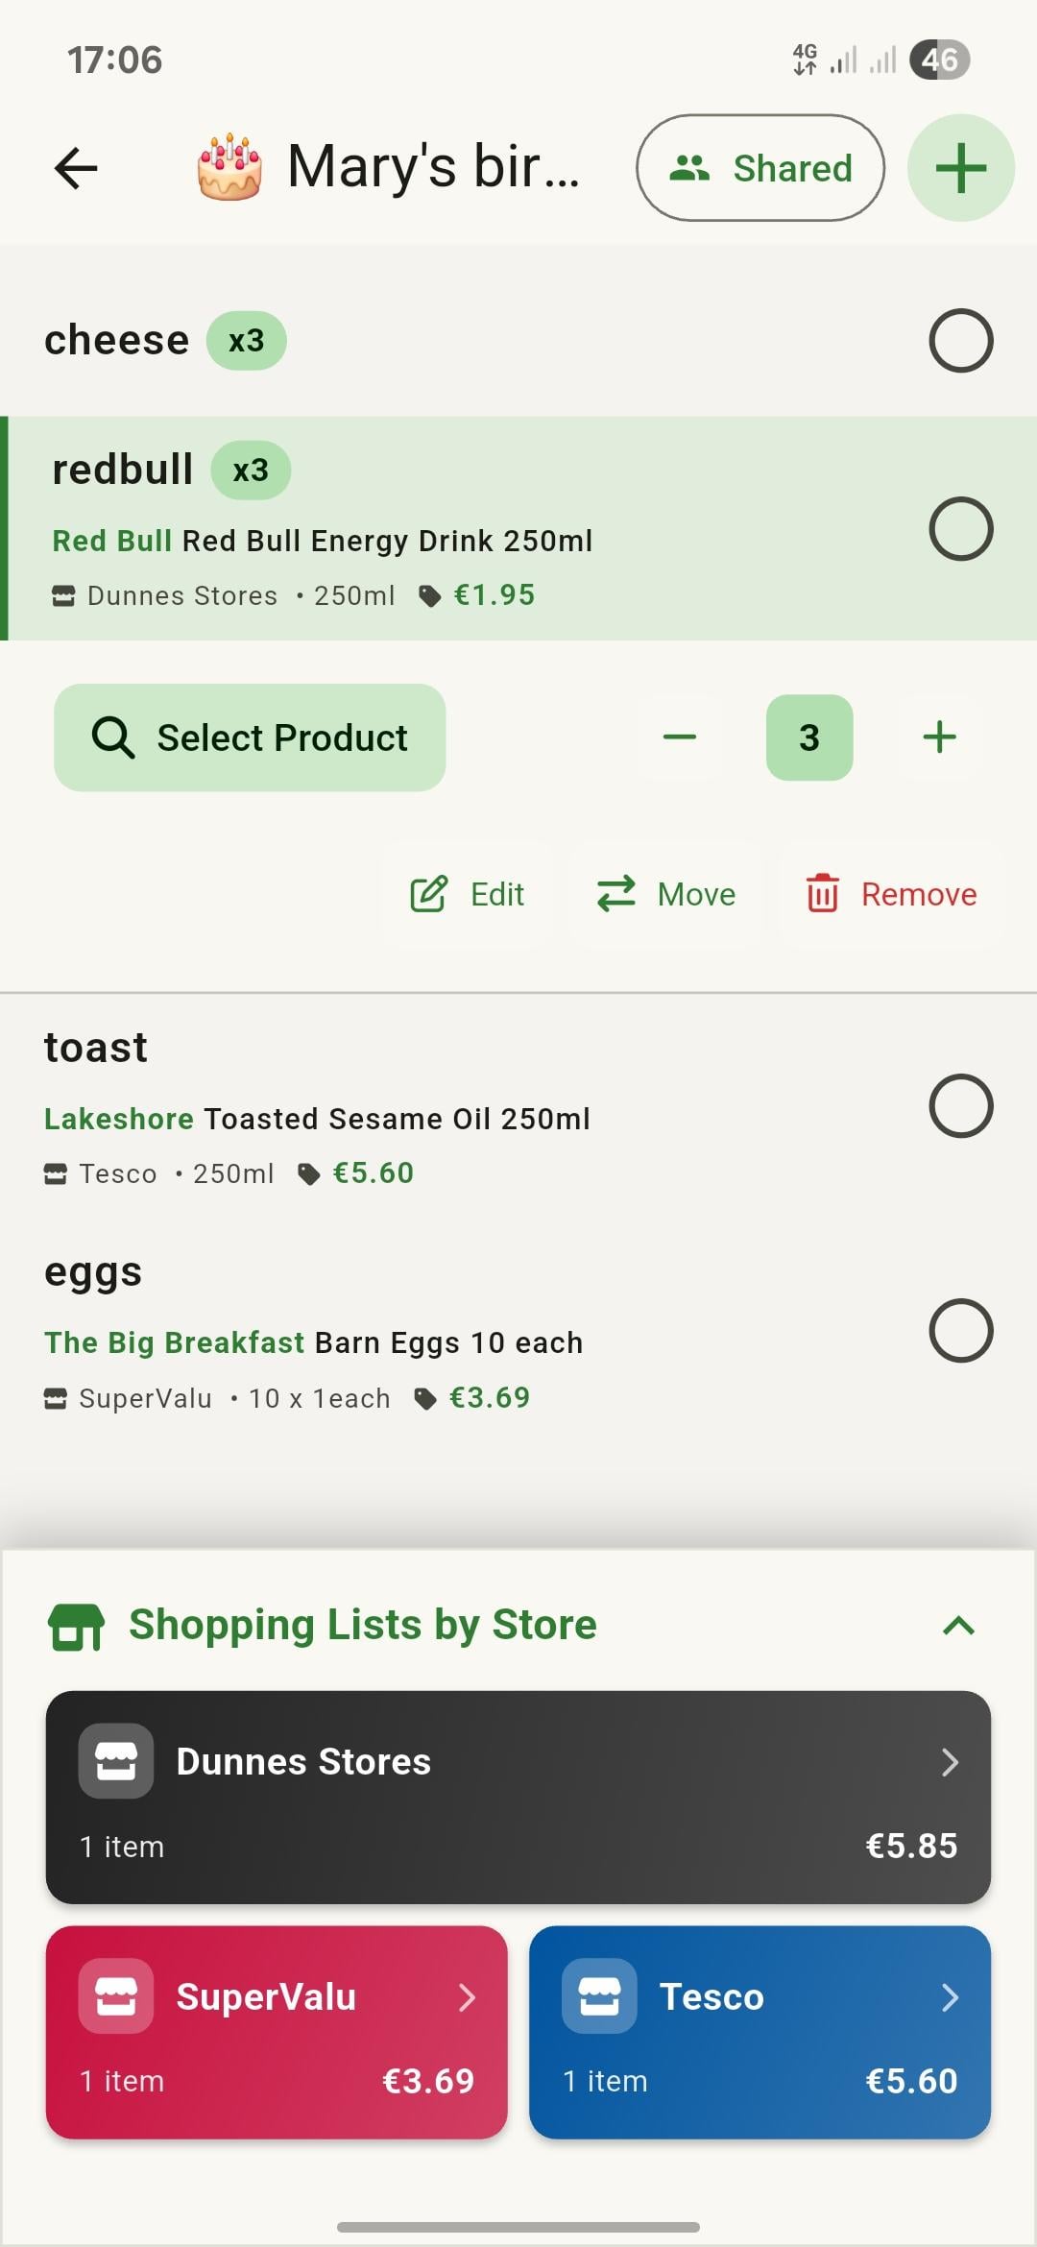Collapse the Shopping Lists by Store section
This screenshot has width=1037, height=2247.
pos(958,1625)
